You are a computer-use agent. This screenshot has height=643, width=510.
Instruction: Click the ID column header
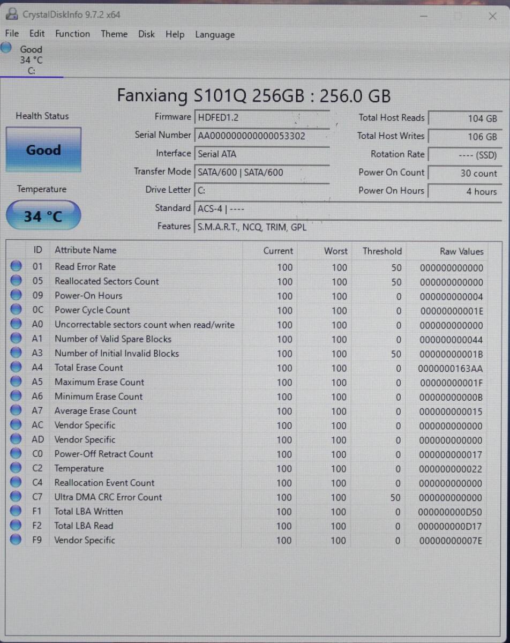point(37,250)
